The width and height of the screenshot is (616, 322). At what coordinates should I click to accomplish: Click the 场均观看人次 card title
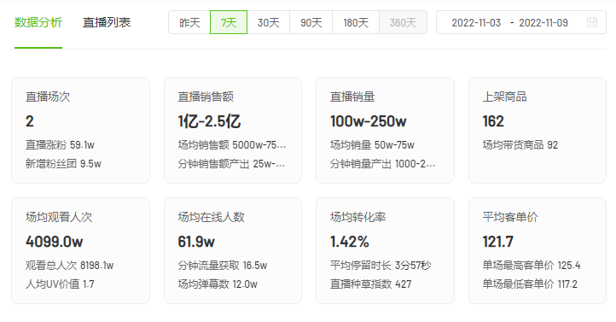[x=59, y=217]
